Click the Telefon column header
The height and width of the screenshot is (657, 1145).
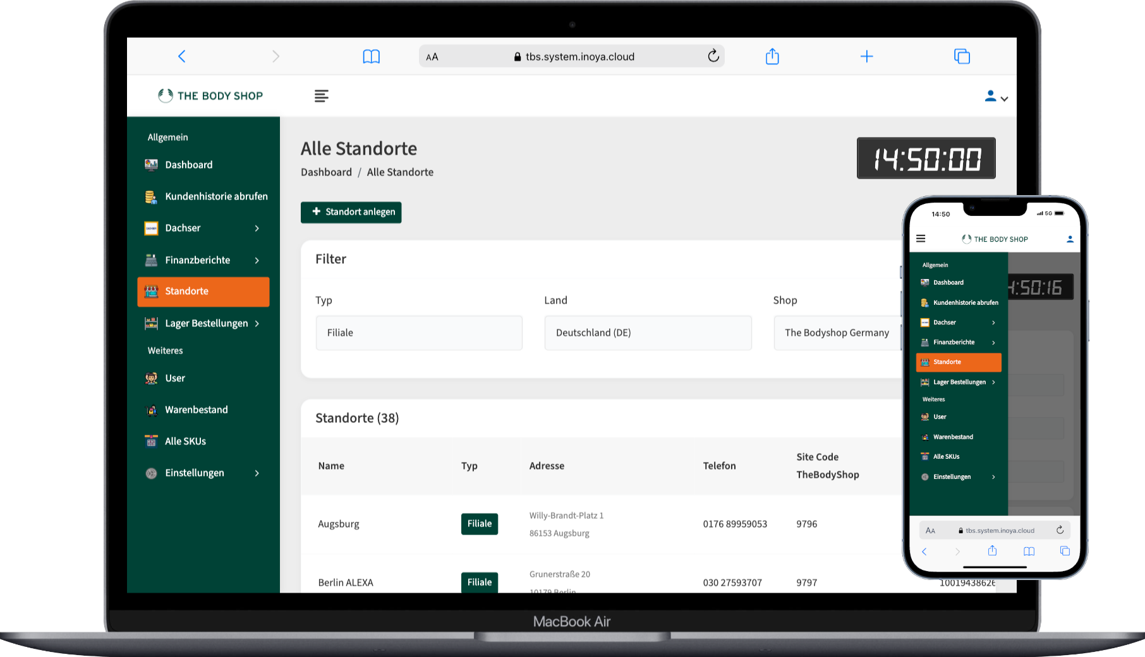point(719,466)
